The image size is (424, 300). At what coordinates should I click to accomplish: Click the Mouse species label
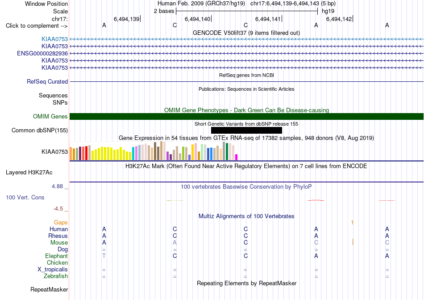[59, 243]
